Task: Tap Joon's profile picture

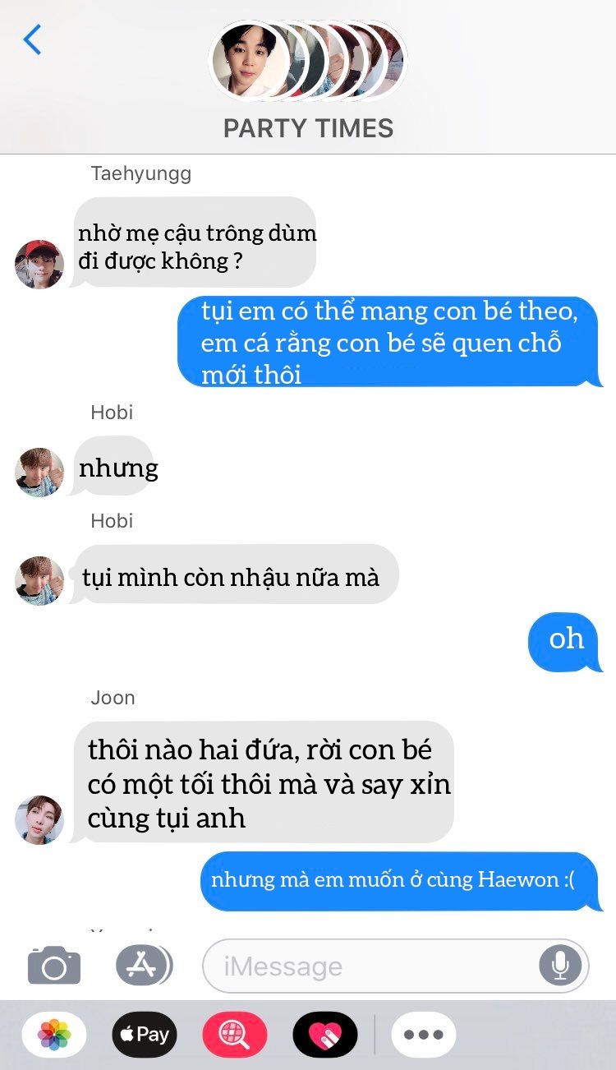Action: (x=39, y=819)
